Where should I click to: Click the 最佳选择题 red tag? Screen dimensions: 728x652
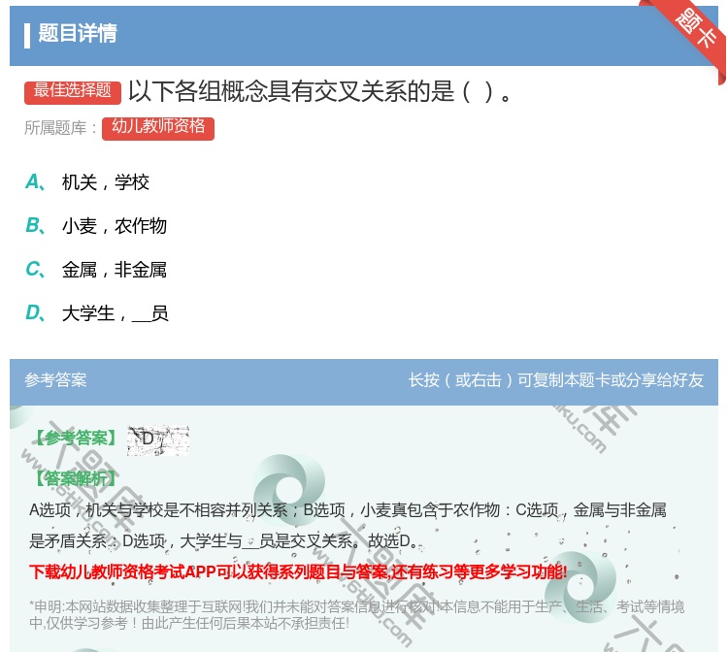(73, 92)
